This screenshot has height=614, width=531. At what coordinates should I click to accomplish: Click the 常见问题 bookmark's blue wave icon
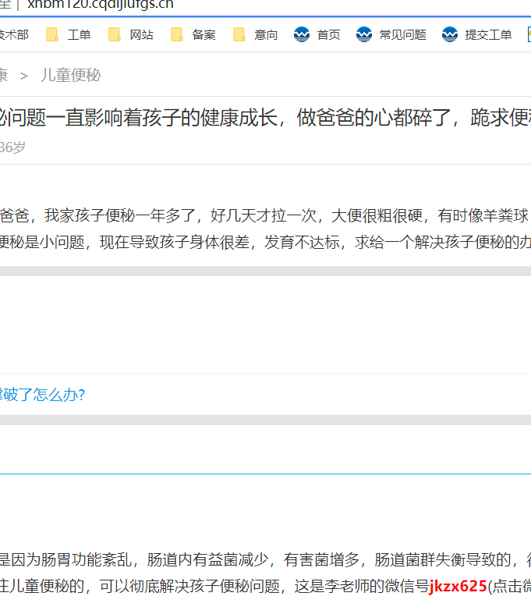click(x=364, y=34)
